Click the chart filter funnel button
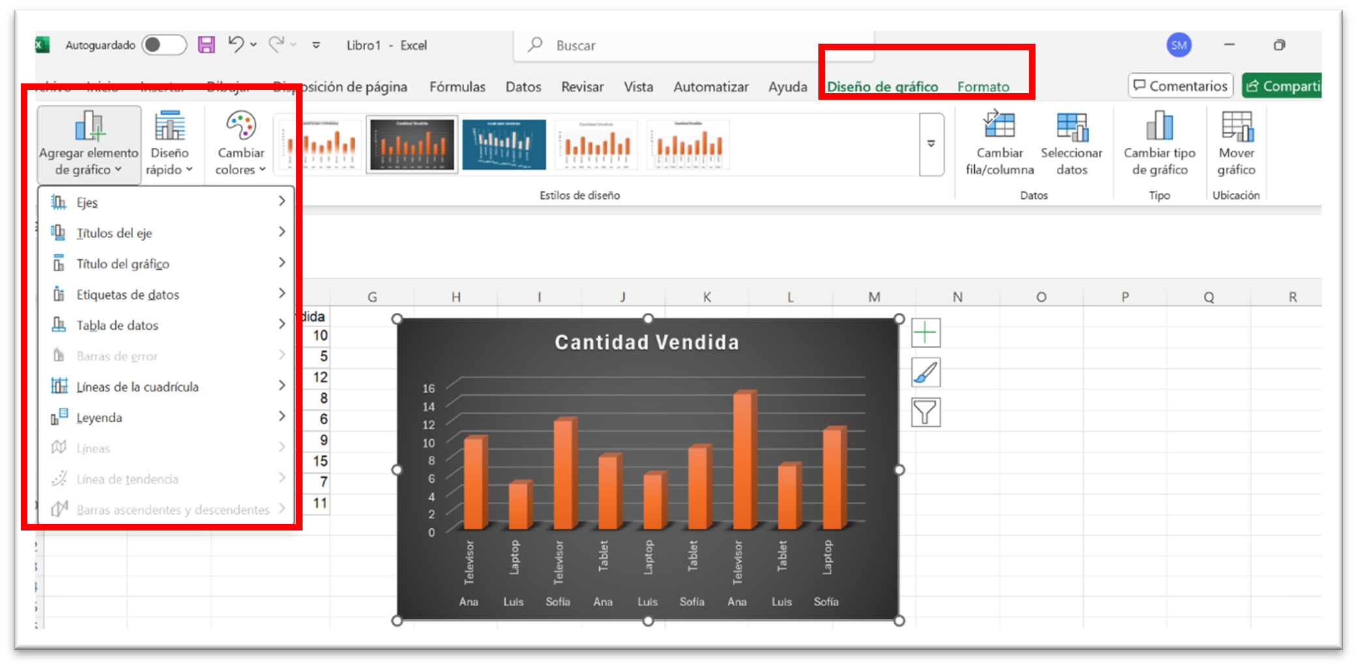This screenshot has height=668, width=1357. pos(925,413)
